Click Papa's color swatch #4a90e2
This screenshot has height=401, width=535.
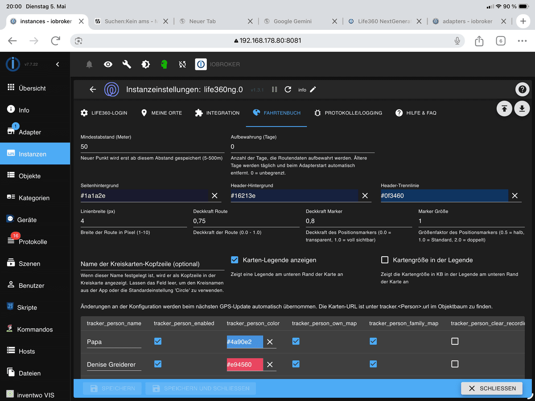245,342
